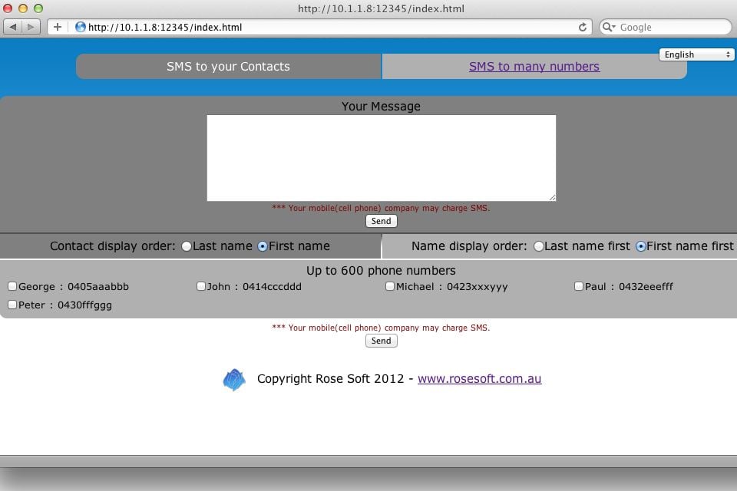Image resolution: width=737 pixels, height=491 pixels.
Task: Go forward with the browser forward arrow
Action: 31,27
